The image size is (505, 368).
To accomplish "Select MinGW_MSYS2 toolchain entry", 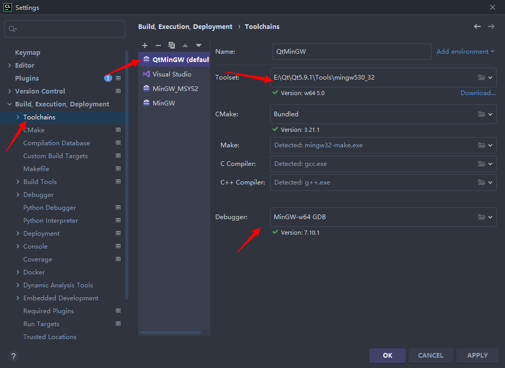I will pyautogui.click(x=174, y=88).
